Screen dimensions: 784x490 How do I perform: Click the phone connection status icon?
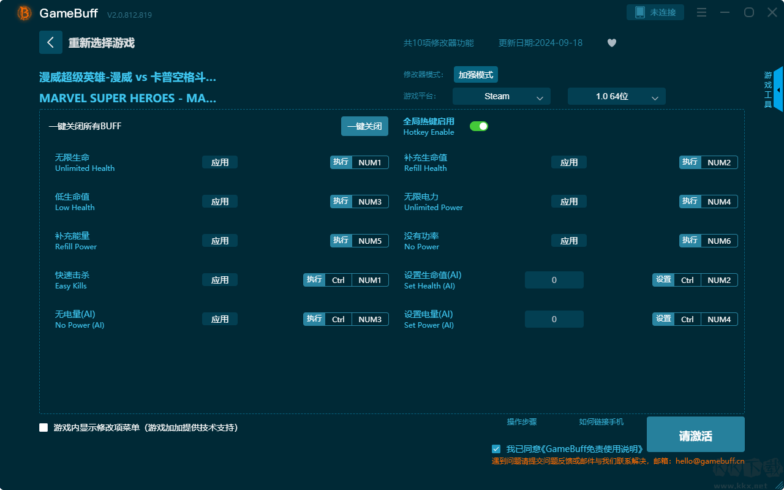(x=639, y=12)
